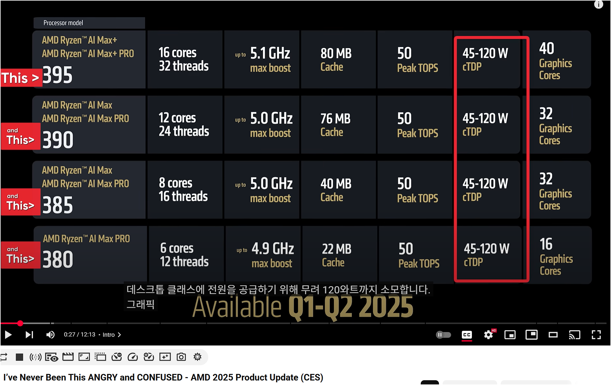Click '5.1 GHz max boost' cell
This screenshot has height=385, width=611.
[262, 59]
